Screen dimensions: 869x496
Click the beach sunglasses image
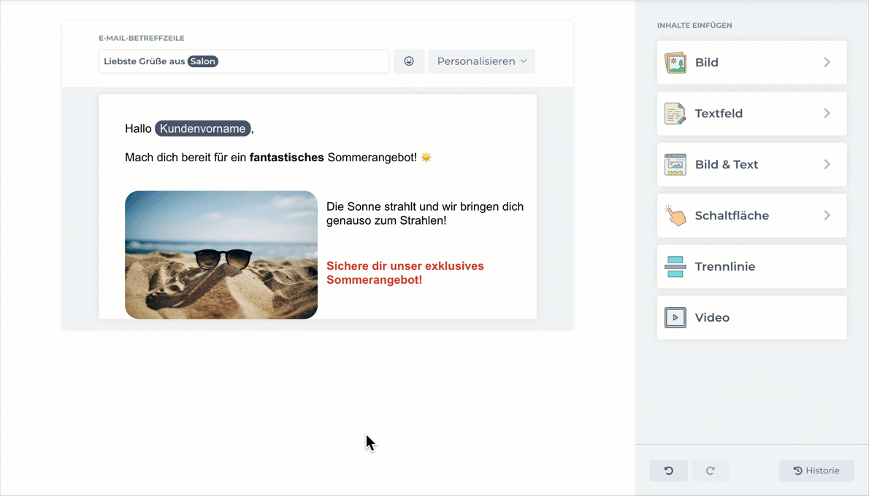[221, 255]
